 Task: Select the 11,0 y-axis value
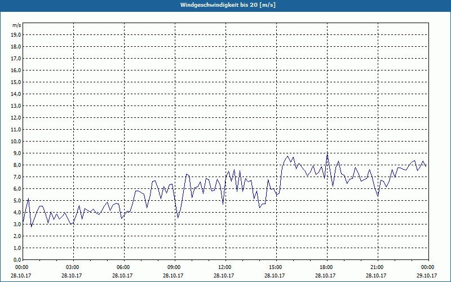click(x=16, y=130)
